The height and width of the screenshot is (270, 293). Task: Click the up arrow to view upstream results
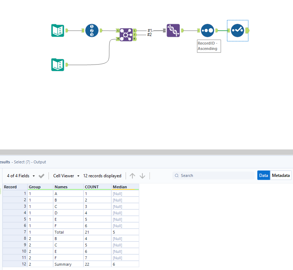[x=132, y=175]
